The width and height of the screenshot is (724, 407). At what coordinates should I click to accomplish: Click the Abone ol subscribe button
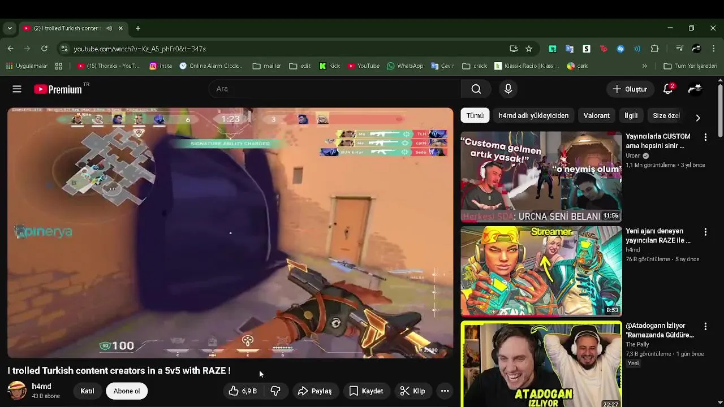coord(127,391)
